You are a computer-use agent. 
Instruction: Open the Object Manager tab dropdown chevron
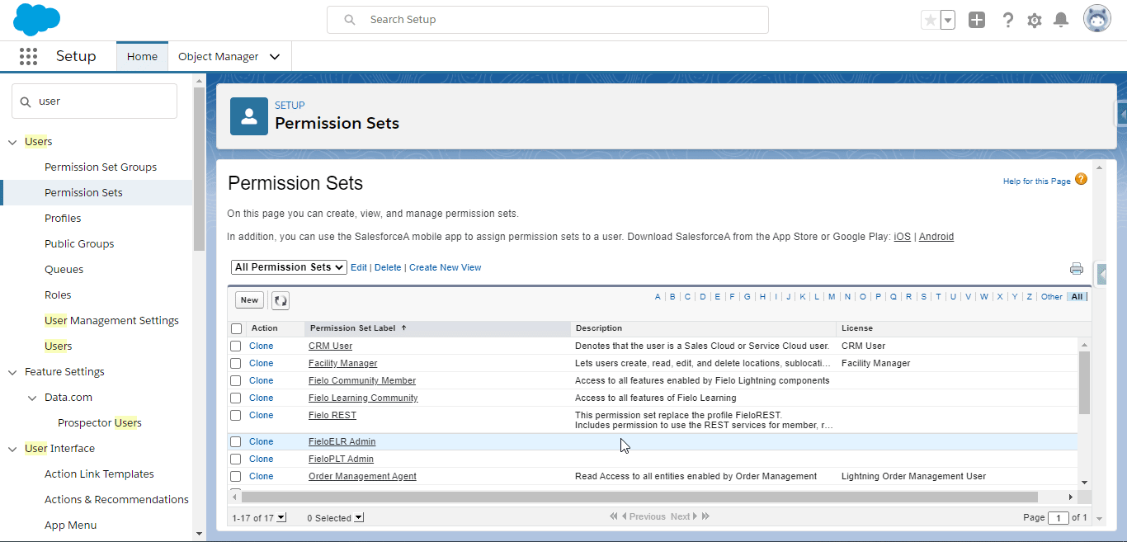(275, 57)
